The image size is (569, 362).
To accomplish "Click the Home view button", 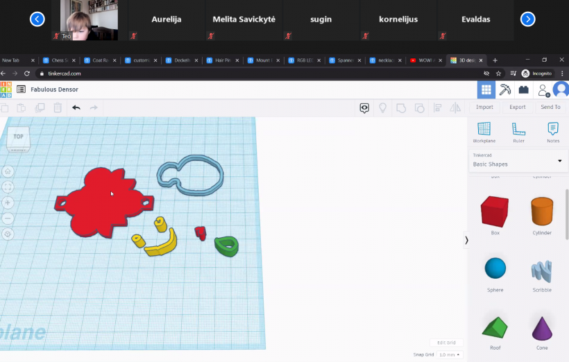I will (x=8, y=171).
